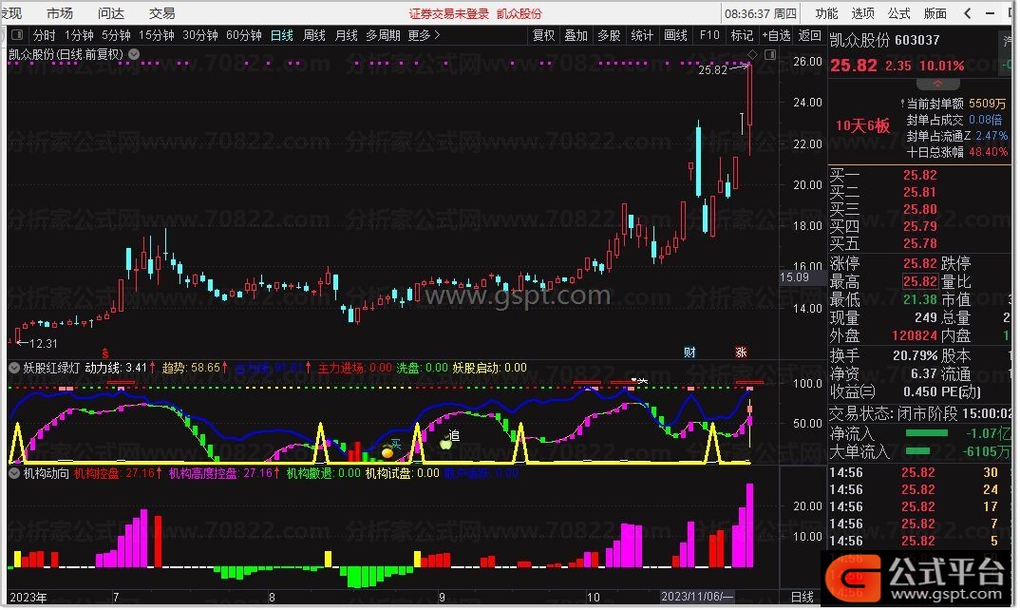
Task: Switch to the 1分钟 period
Action: (79, 35)
